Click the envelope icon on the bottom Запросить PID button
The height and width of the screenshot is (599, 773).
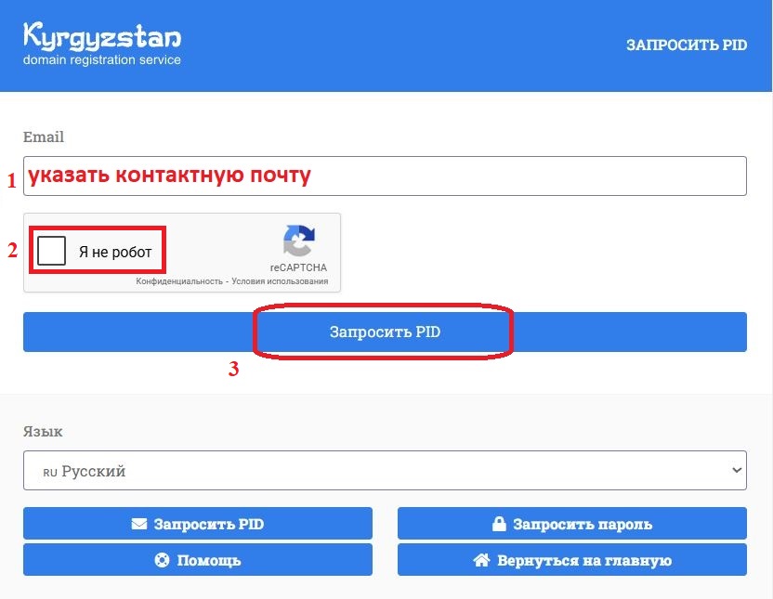click(139, 524)
